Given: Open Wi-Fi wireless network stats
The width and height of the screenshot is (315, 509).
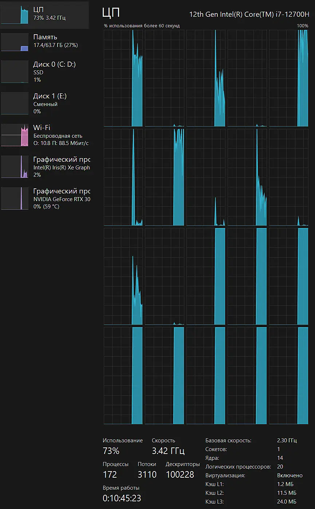Looking at the screenshot, I should pyautogui.click(x=44, y=135).
